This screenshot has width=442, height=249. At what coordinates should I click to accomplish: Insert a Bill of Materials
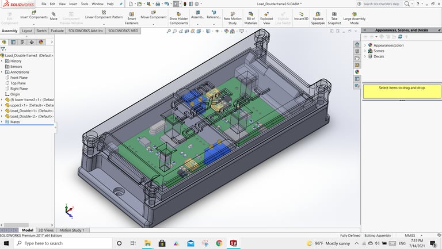coord(250,18)
